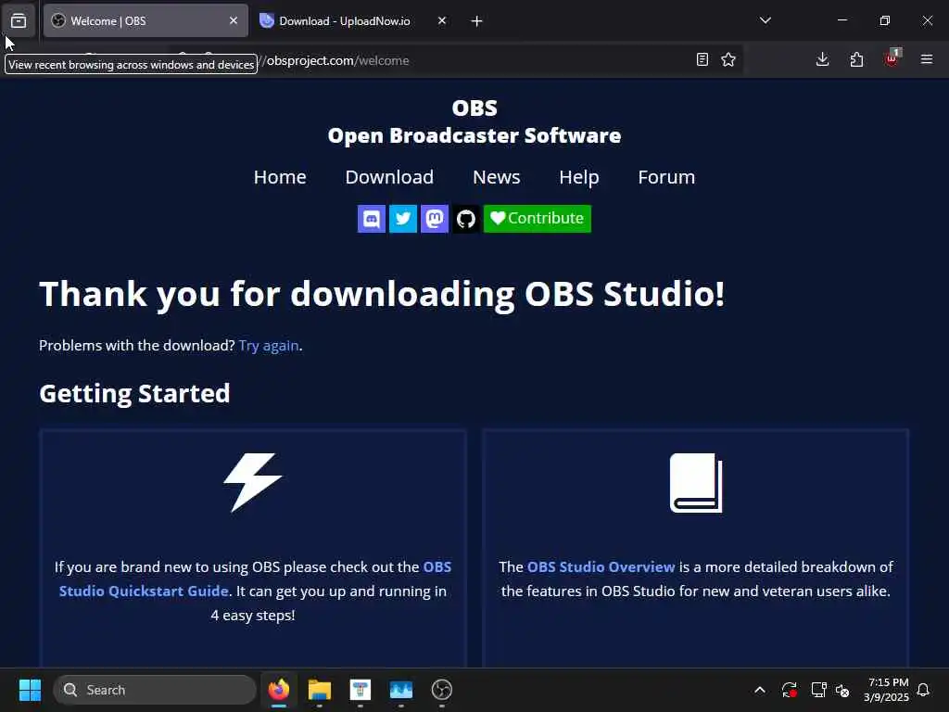
Task: Click the OBS Open Broadcaster Software title
Action: point(474,121)
